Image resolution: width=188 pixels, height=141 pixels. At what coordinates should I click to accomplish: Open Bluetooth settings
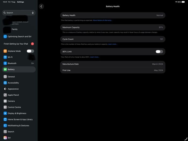point(19,63)
